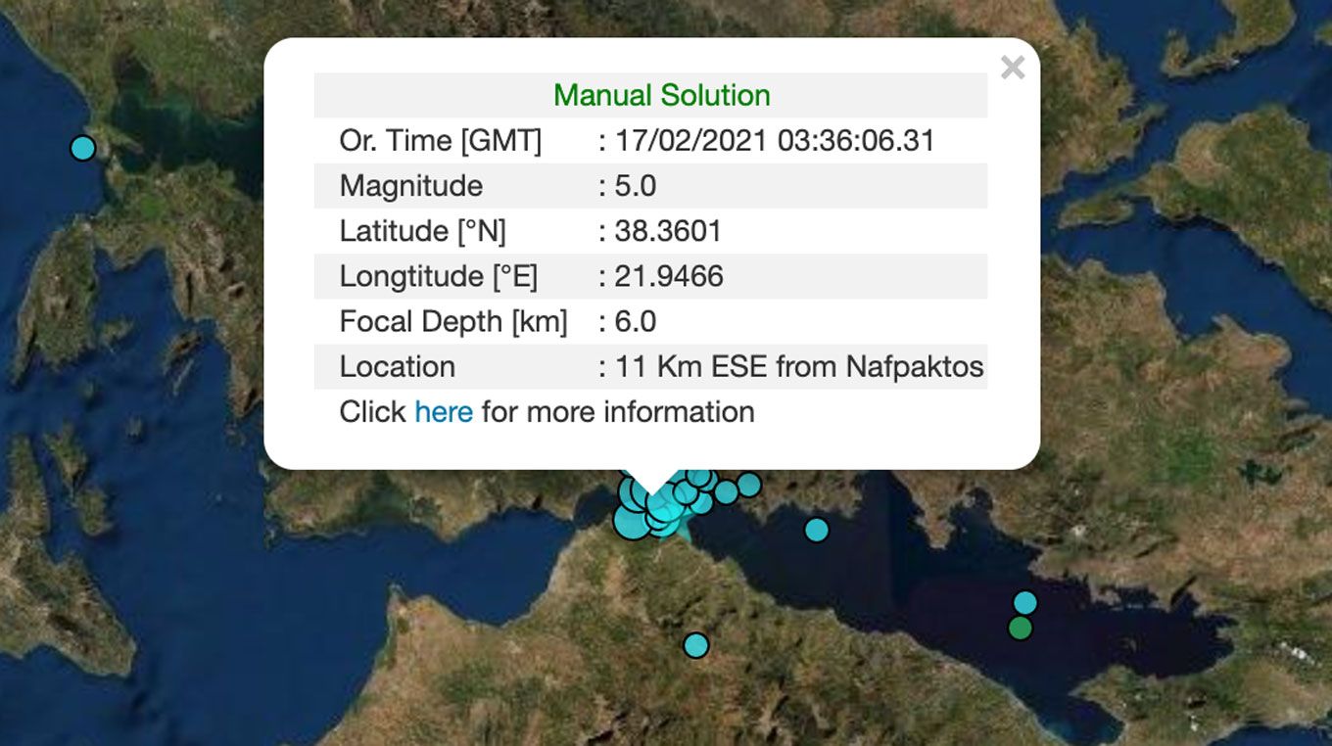Click the rightmost marker of the cluster
The image size is (1332, 746).
[x=749, y=485]
